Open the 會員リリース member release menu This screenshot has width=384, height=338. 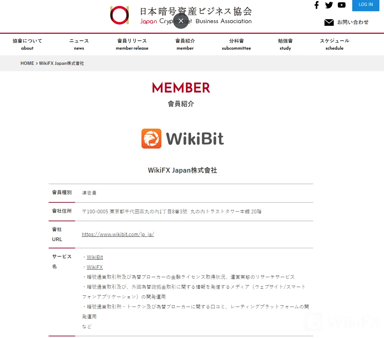pyautogui.click(x=132, y=44)
